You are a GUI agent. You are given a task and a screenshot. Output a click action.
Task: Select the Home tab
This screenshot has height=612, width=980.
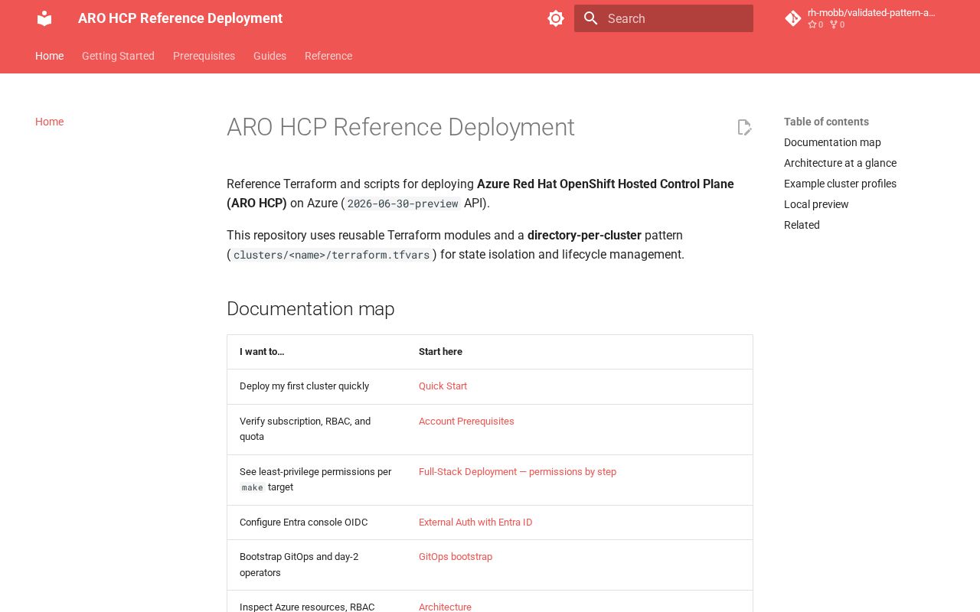coord(50,56)
